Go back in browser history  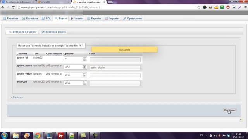(x=3, y=7)
